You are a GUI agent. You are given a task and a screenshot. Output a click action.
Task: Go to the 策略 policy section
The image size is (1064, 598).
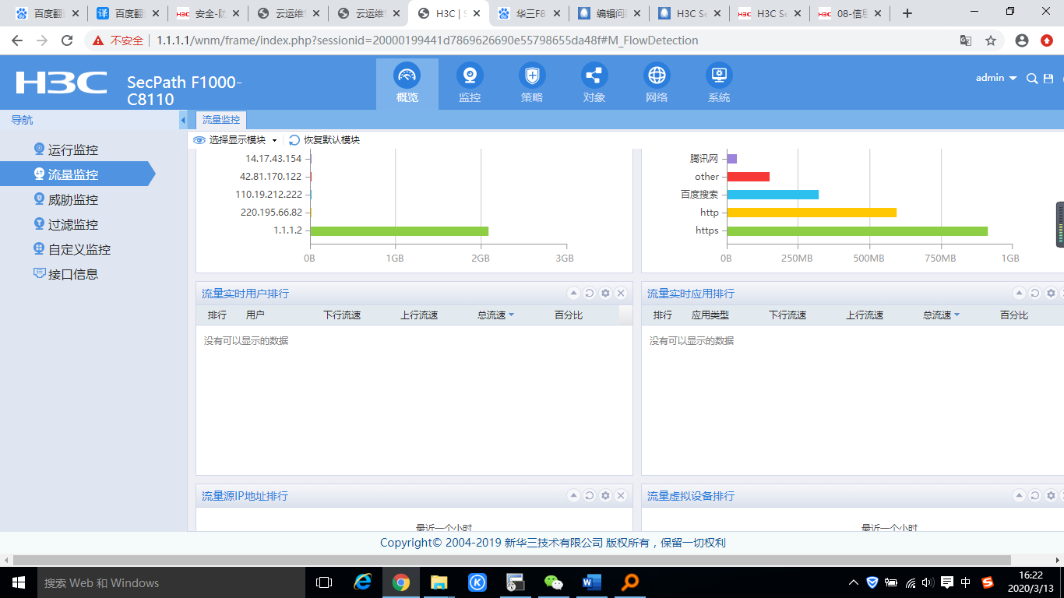point(532,83)
